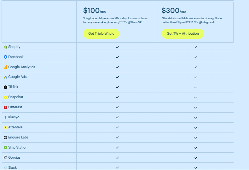Click the Shopify bag icon
The width and height of the screenshot is (249, 170).
coord(5,47)
